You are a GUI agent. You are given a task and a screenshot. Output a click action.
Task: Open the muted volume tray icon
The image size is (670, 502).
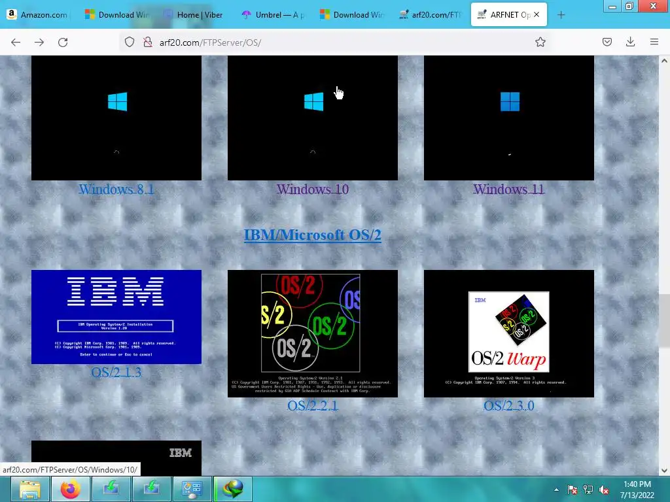pyautogui.click(x=604, y=490)
